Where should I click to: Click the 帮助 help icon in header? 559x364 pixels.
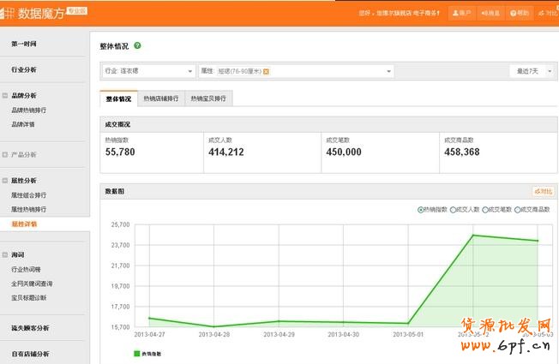pyautogui.click(x=520, y=14)
